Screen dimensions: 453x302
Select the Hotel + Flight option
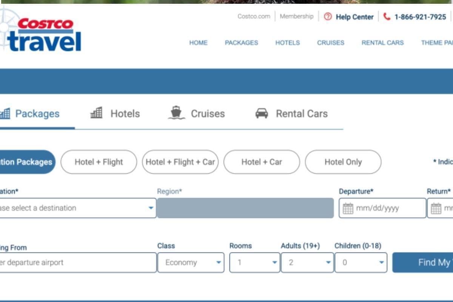99,162
